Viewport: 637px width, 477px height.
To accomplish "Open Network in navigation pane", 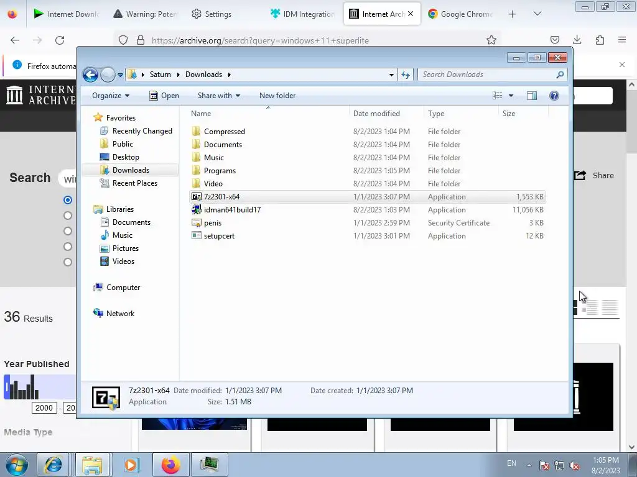I will (x=120, y=314).
